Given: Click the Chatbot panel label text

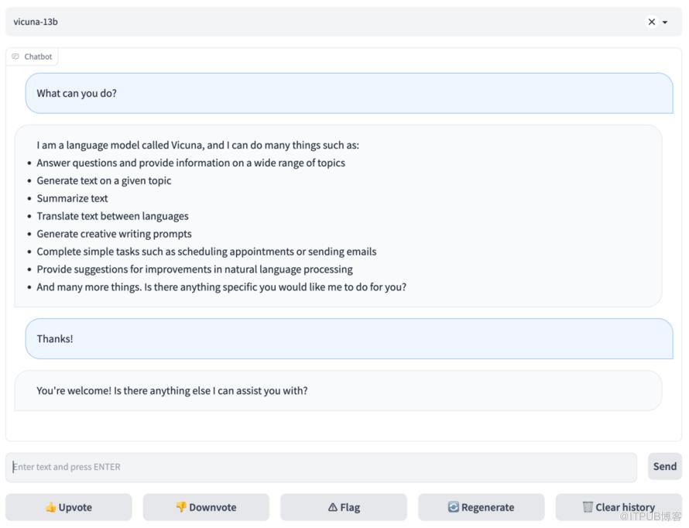Looking at the screenshot, I should point(38,57).
